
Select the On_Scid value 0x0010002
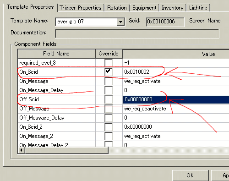click(136, 72)
